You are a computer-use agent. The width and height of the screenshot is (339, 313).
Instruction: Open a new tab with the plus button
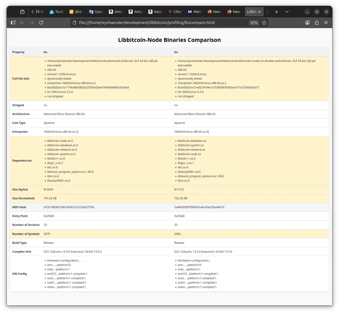[276, 12]
